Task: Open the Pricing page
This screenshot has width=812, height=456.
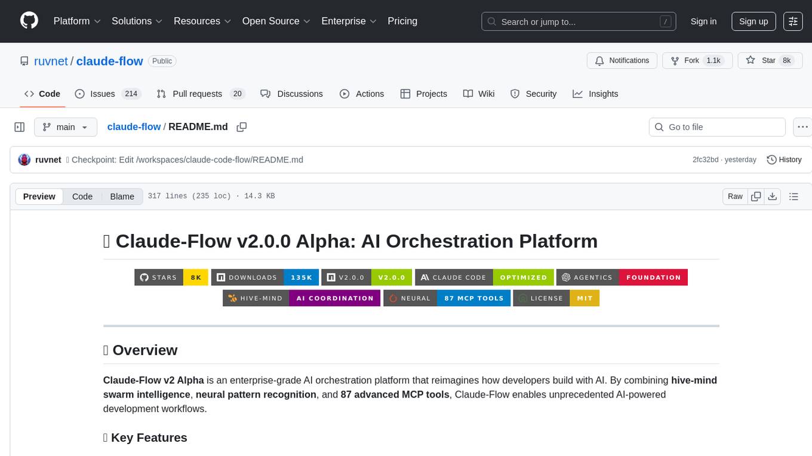Action: [402, 21]
